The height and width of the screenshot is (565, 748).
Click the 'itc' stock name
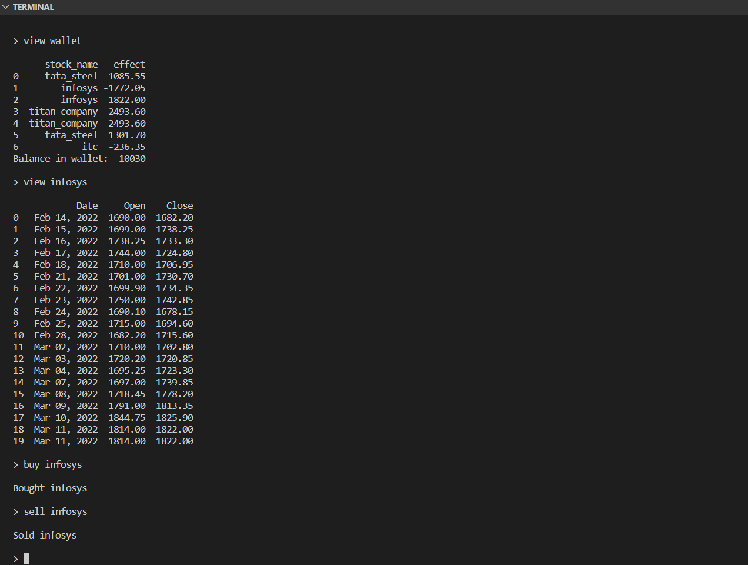(90, 147)
